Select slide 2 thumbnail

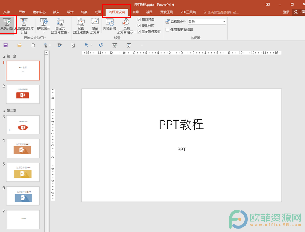(x=23, y=94)
